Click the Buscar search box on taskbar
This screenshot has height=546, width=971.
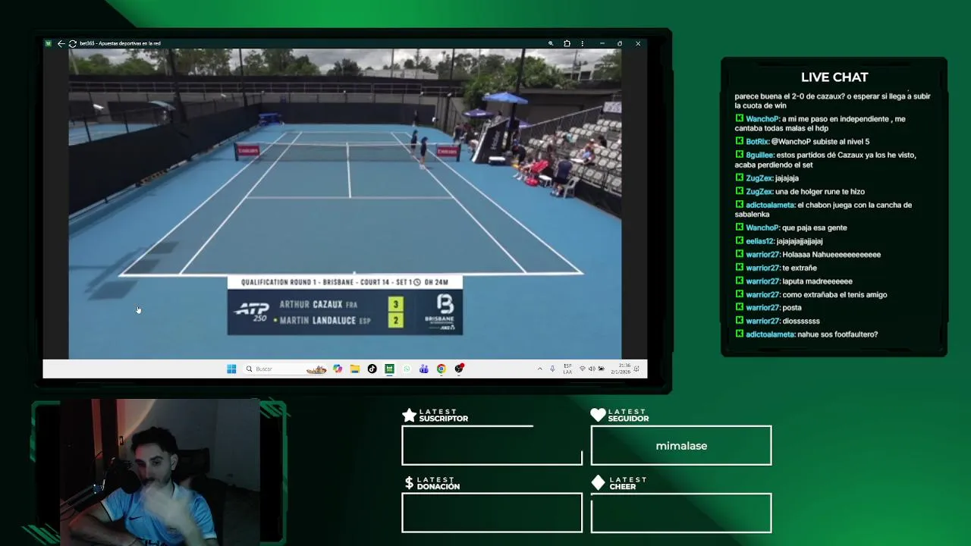coord(285,369)
